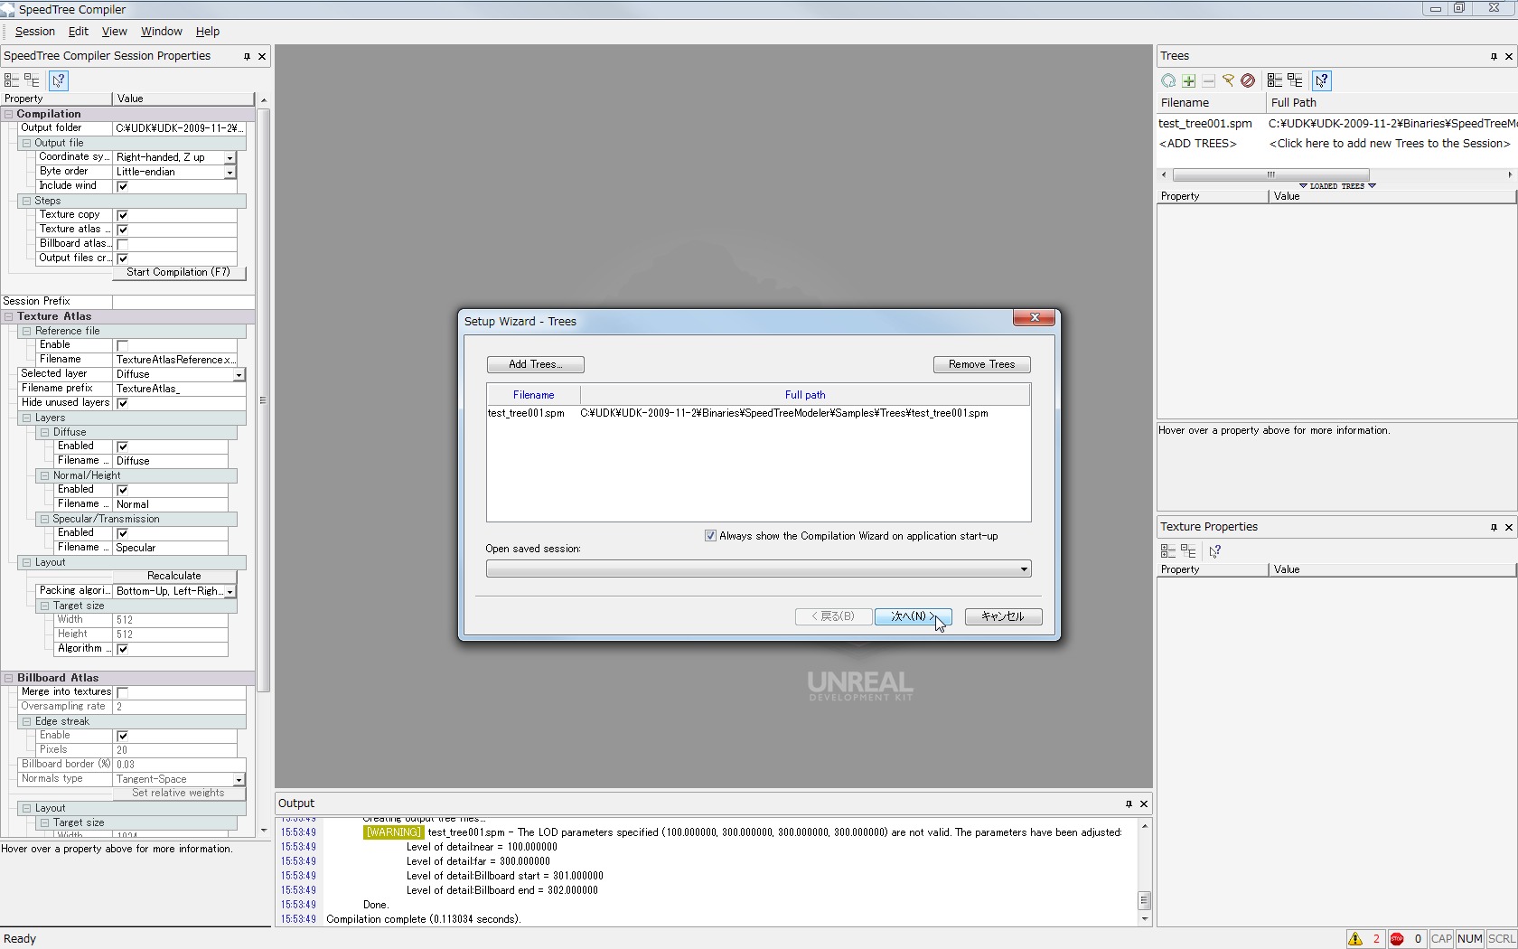Enable the Billboard atlas step checkbox
Image resolution: width=1518 pixels, height=949 pixels.
[x=123, y=244]
